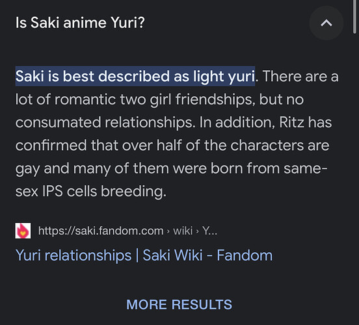Click the Fandom flame favicon
The image size is (359, 325).
[23, 231]
